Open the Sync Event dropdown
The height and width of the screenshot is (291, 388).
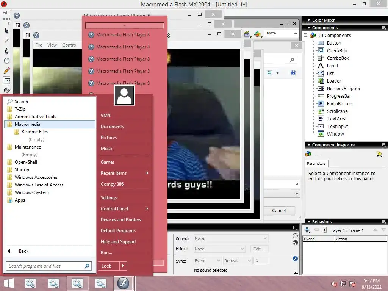click(x=207, y=261)
